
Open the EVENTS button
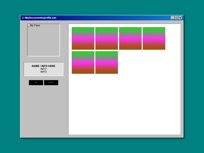click(51, 83)
